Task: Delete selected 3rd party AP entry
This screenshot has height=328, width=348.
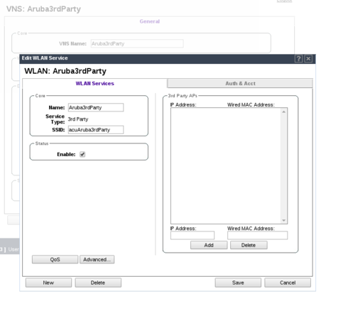Action: (x=249, y=245)
